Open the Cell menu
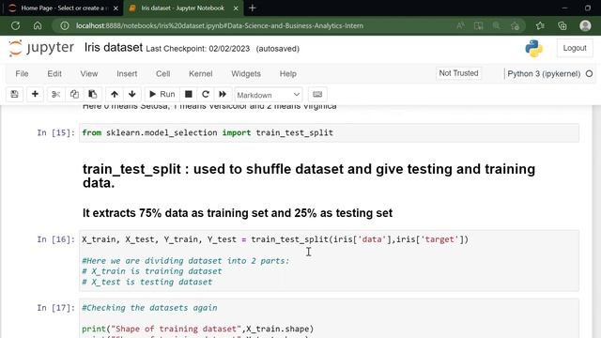 click(x=162, y=73)
